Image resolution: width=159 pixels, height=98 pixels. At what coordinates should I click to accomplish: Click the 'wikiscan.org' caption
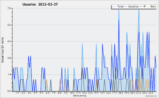click(79, 96)
